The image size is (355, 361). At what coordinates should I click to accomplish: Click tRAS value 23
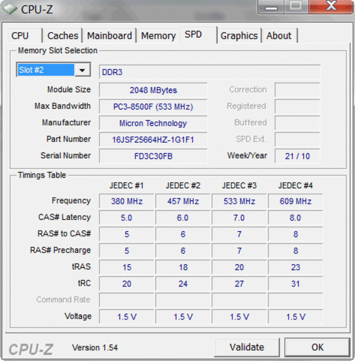(x=295, y=267)
